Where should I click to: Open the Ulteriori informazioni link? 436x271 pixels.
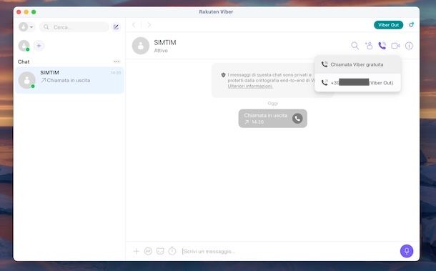(x=250, y=87)
